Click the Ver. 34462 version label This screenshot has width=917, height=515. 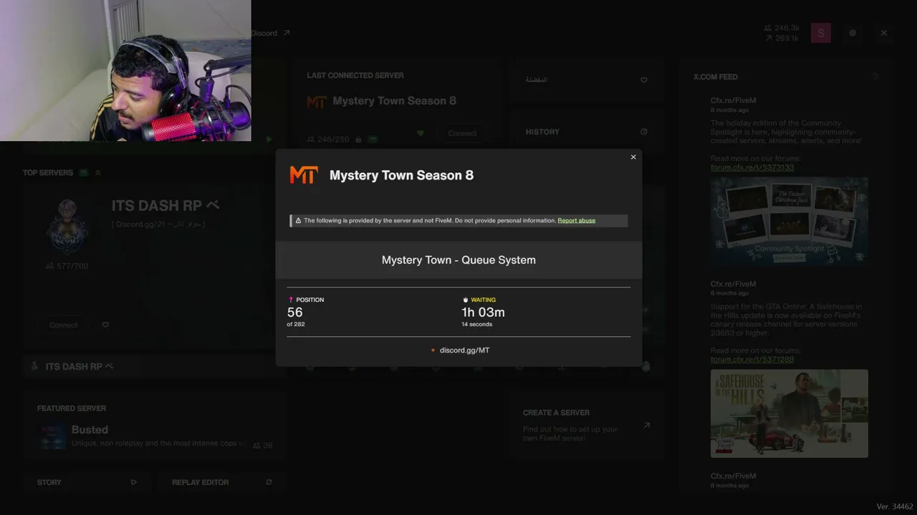[895, 506]
